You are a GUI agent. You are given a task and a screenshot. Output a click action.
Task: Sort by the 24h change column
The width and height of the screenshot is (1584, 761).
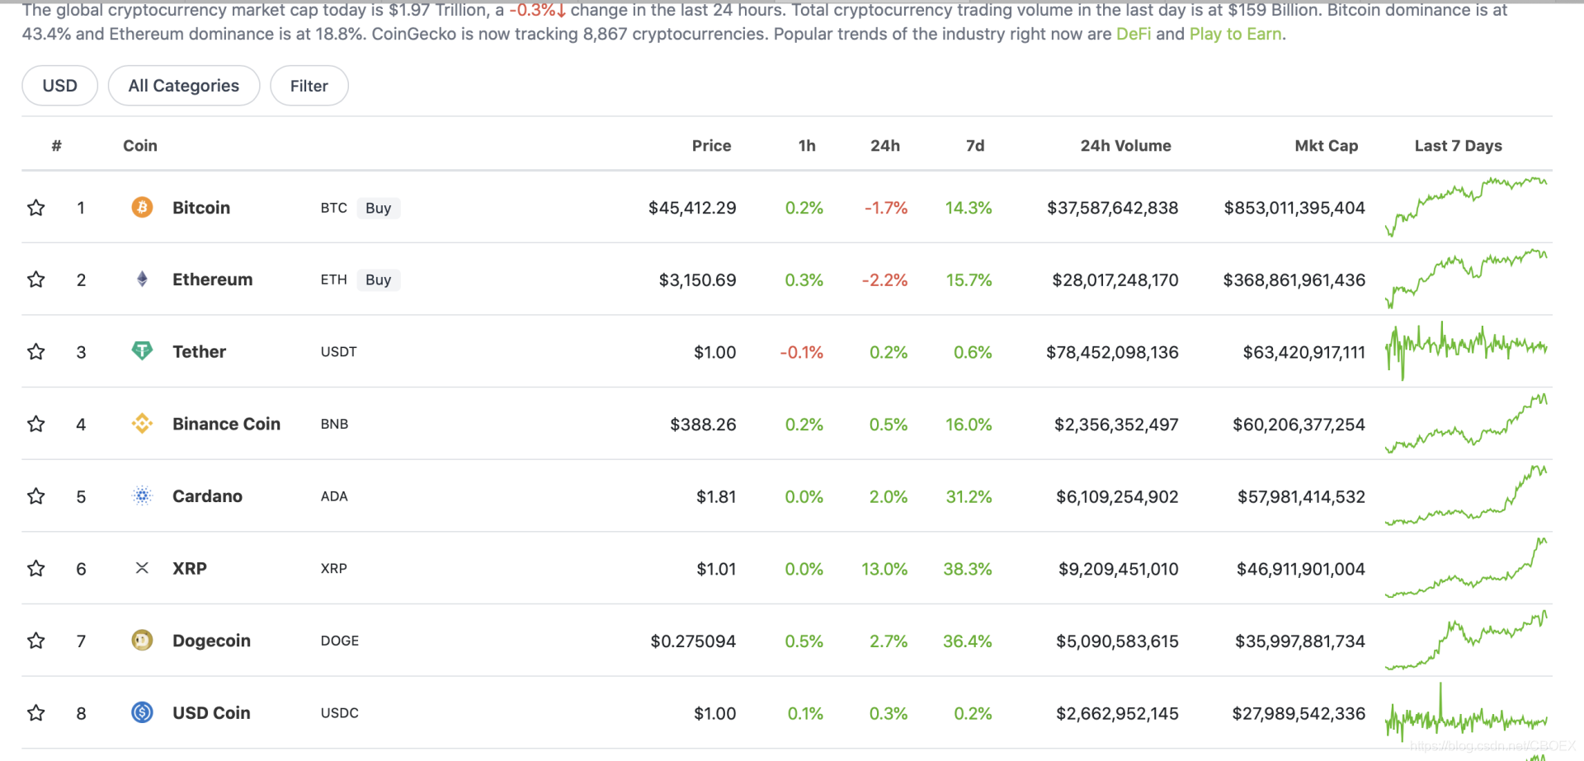point(885,146)
